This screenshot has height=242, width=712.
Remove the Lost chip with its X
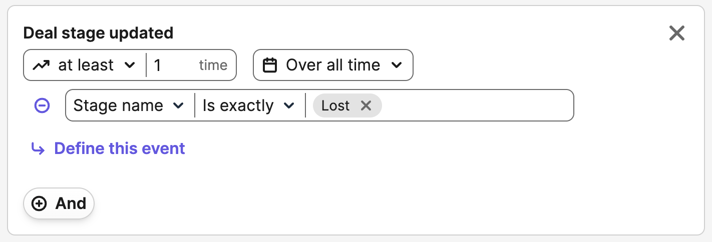(366, 105)
